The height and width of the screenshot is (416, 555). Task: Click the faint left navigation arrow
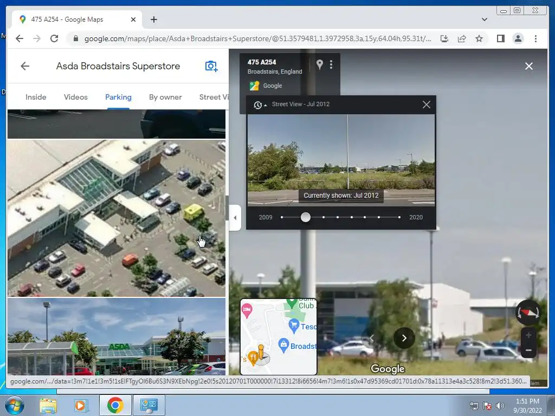tap(372, 338)
